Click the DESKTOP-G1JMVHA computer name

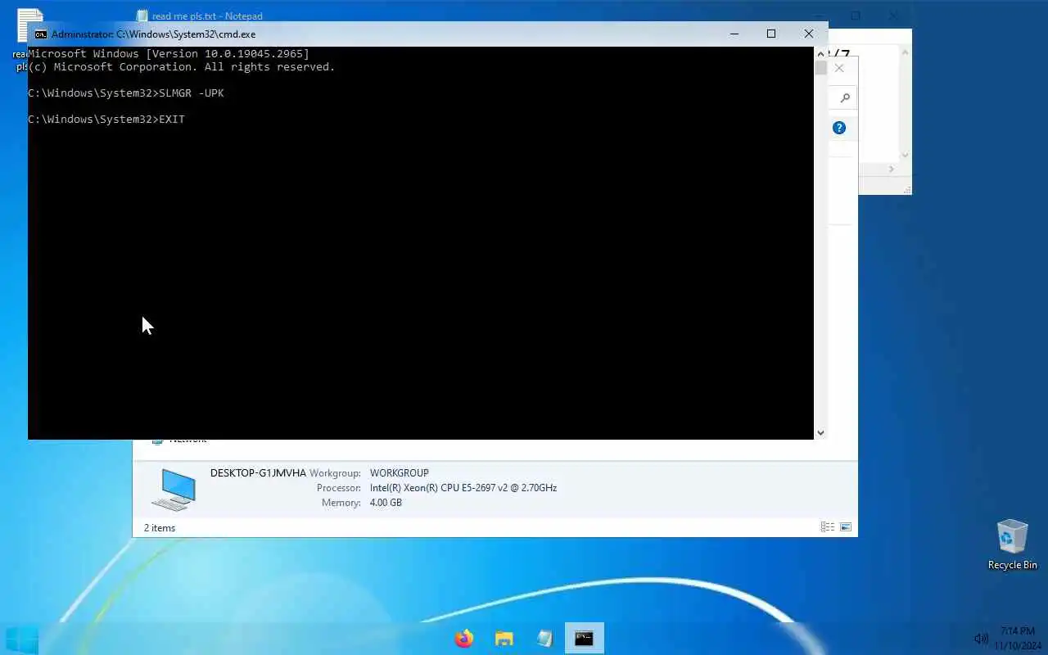tap(258, 473)
